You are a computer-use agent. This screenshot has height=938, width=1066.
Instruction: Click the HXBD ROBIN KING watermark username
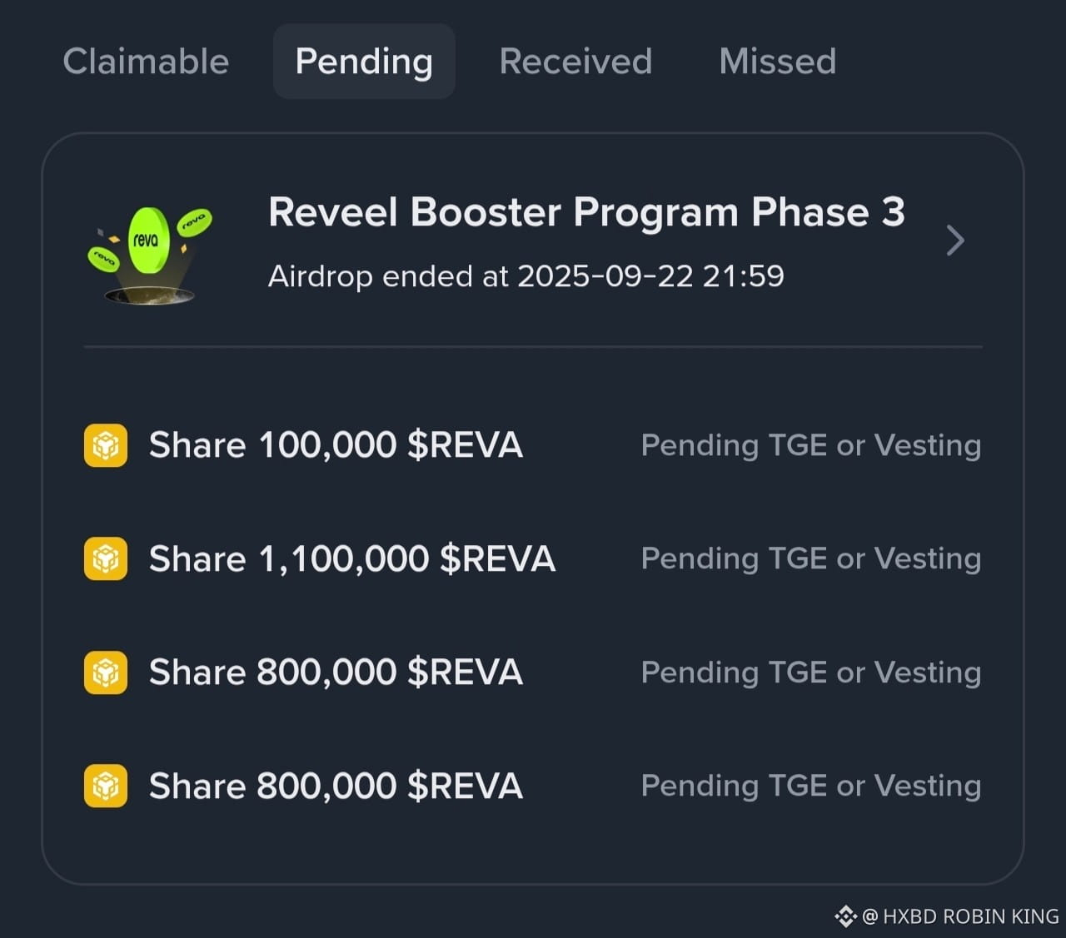(x=961, y=916)
